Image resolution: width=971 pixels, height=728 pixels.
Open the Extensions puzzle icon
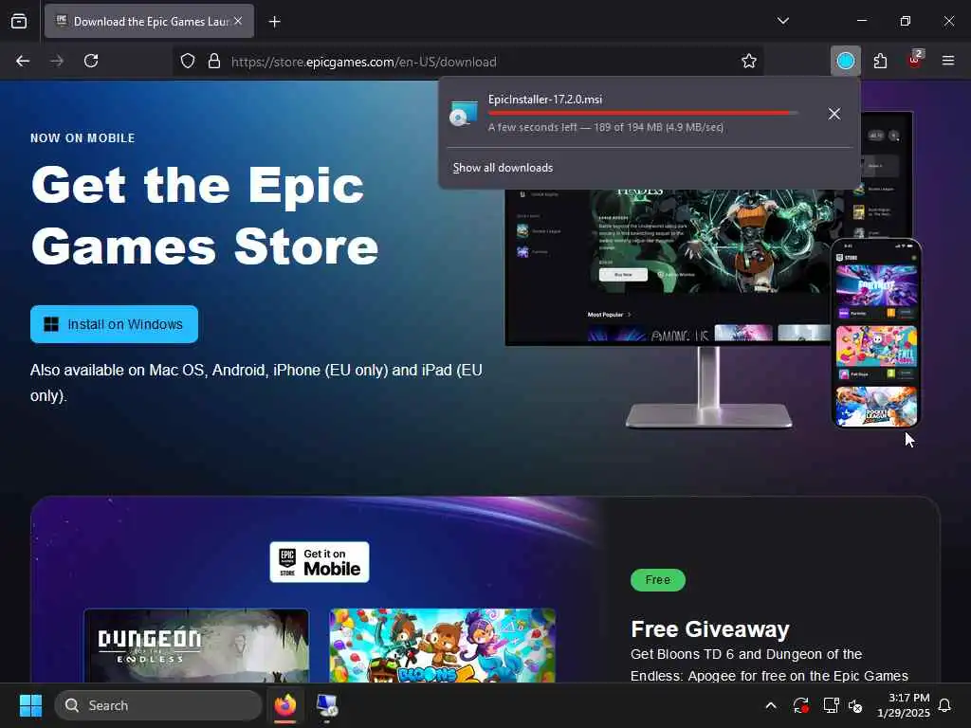pyautogui.click(x=880, y=61)
